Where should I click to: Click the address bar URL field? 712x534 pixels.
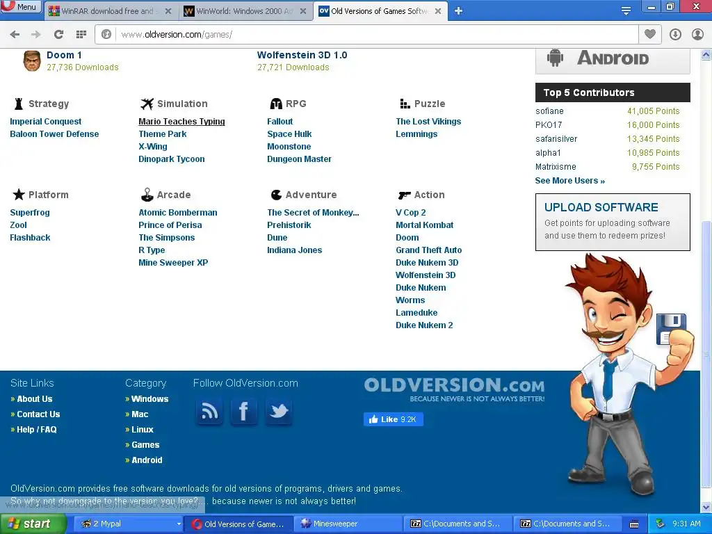tap(377, 35)
